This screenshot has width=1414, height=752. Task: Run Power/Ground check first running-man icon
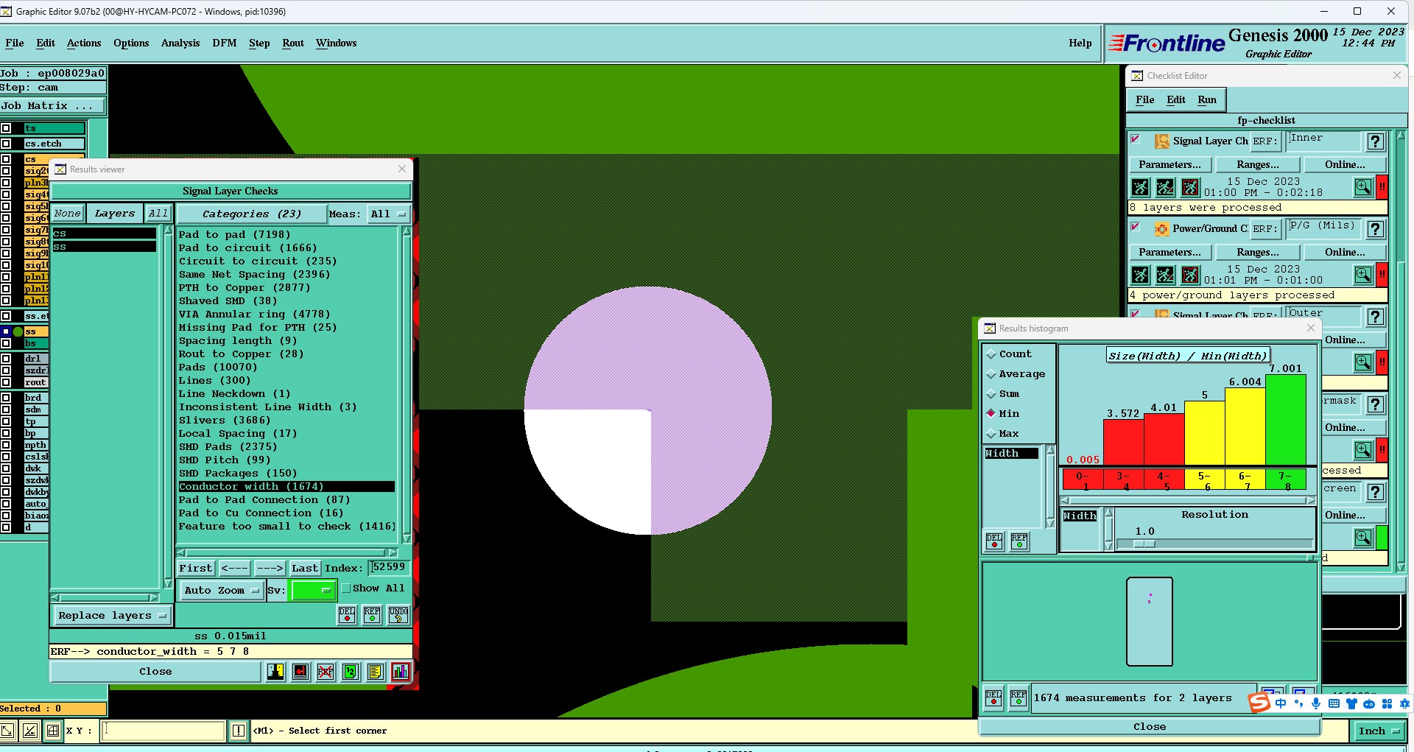coord(1140,275)
